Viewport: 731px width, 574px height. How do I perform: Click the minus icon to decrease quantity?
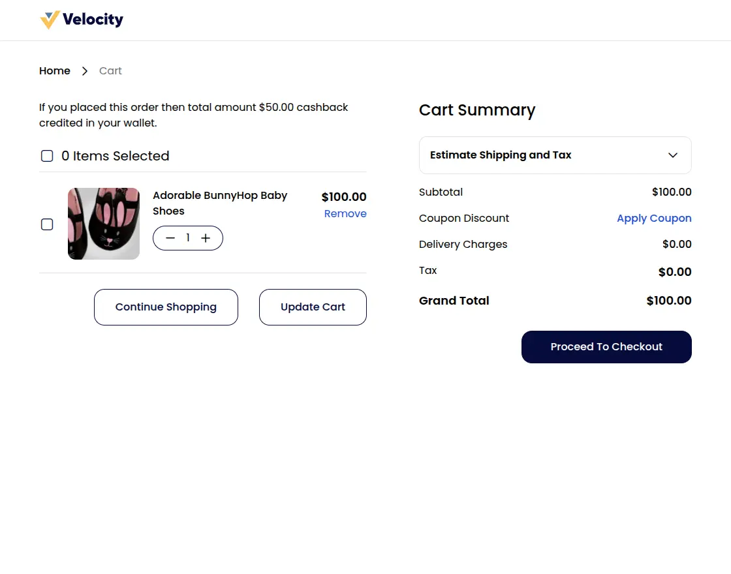click(x=170, y=237)
